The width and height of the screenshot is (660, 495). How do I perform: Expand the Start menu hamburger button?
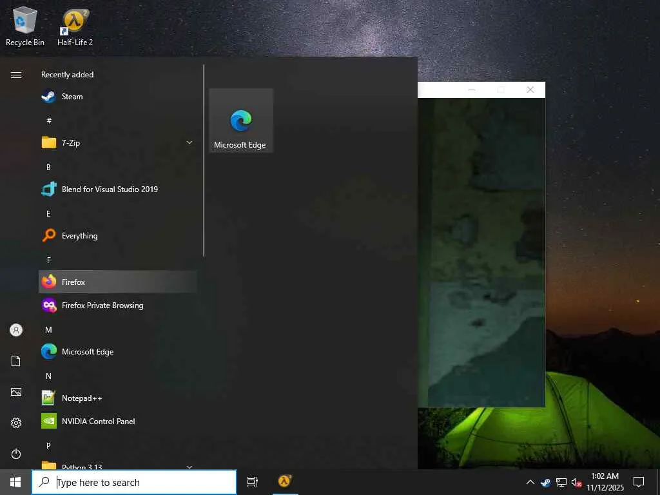[x=16, y=75]
